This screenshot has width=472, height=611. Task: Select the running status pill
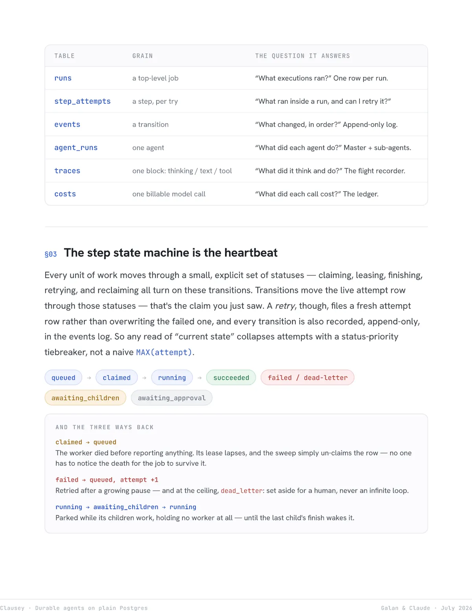click(172, 378)
